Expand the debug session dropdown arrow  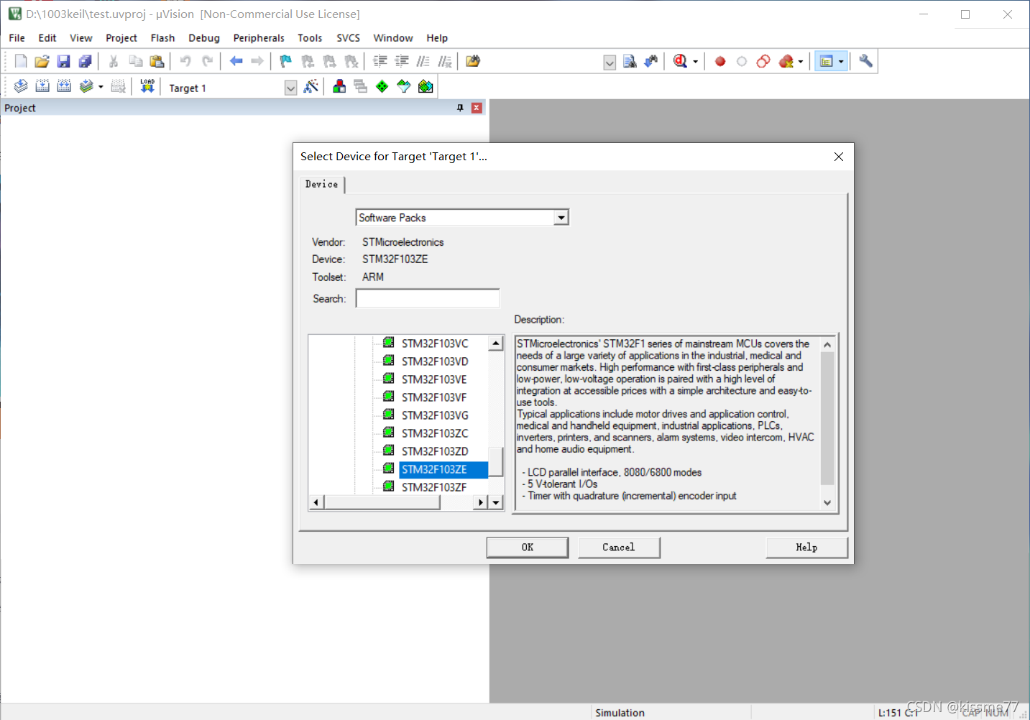695,62
